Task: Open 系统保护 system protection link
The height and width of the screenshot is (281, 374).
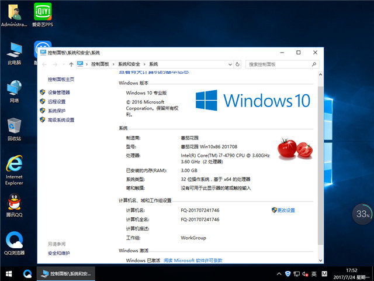Action: point(57,111)
